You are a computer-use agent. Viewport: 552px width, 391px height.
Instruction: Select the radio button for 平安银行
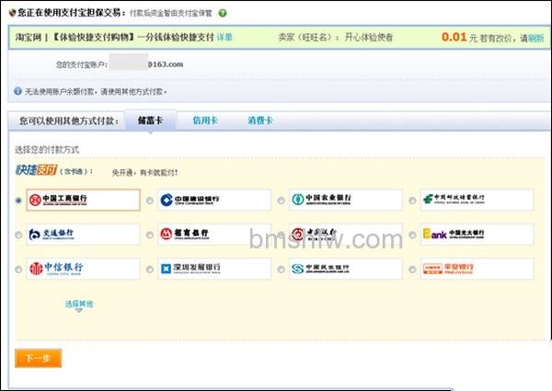point(412,270)
